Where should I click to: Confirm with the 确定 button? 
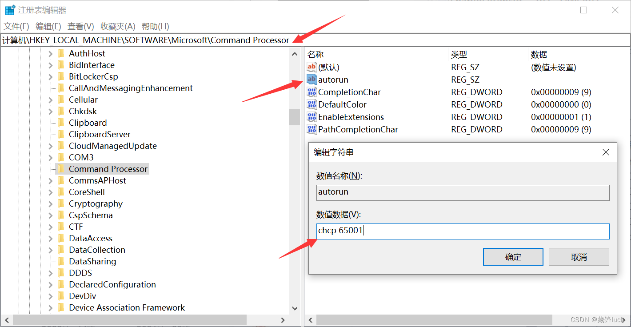click(513, 257)
